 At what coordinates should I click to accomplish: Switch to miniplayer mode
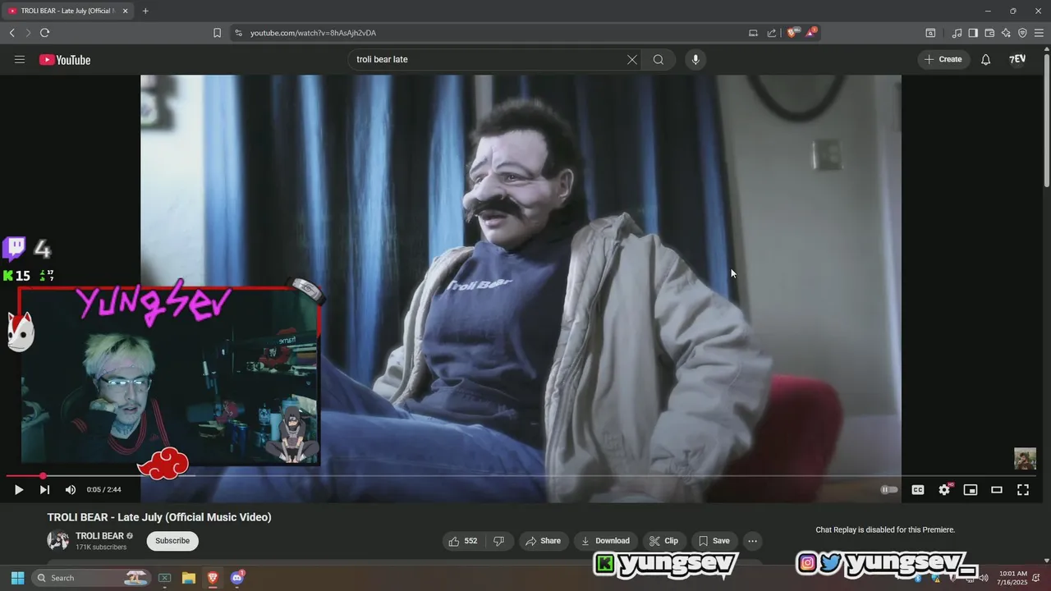pyautogui.click(x=971, y=489)
